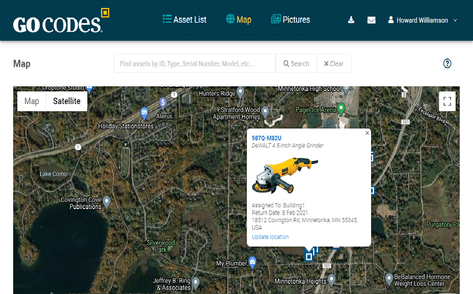Viewport: 473px width, 294px height.
Task: Toggle fullscreen map view icon
Action: tap(447, 101)
